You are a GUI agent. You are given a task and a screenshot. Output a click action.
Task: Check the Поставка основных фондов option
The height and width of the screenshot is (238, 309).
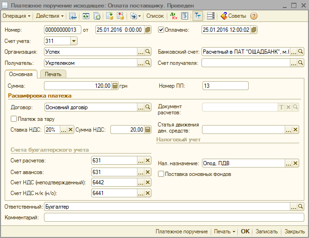[x=161, y=174]
